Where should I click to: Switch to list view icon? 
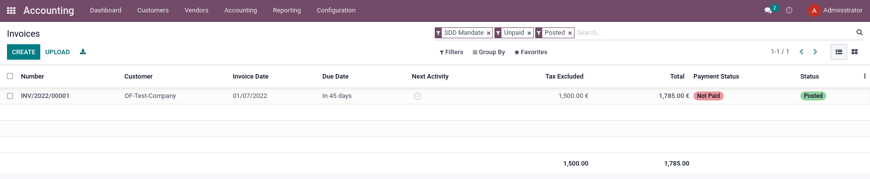click(839, 52)
